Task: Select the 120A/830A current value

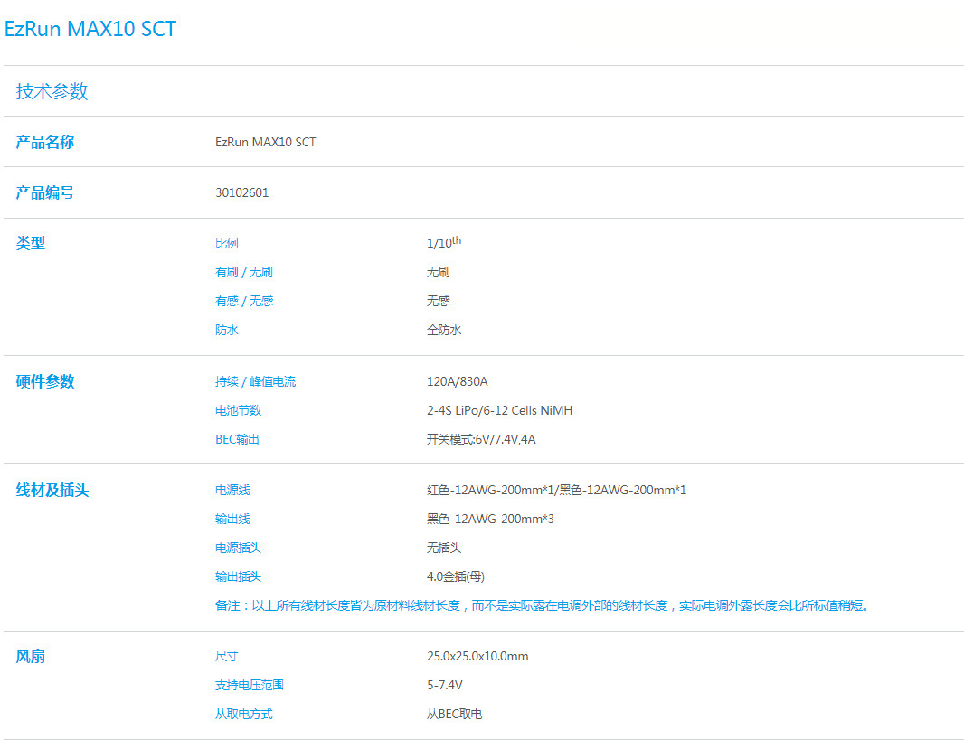Action: coord(458,381)
